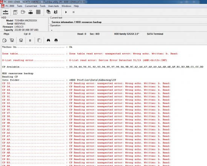Image resolution: width=207 pixels, height=166 pixels.
Task: Click the 'Cyl : 0' status entry
Action: [27, 34]
